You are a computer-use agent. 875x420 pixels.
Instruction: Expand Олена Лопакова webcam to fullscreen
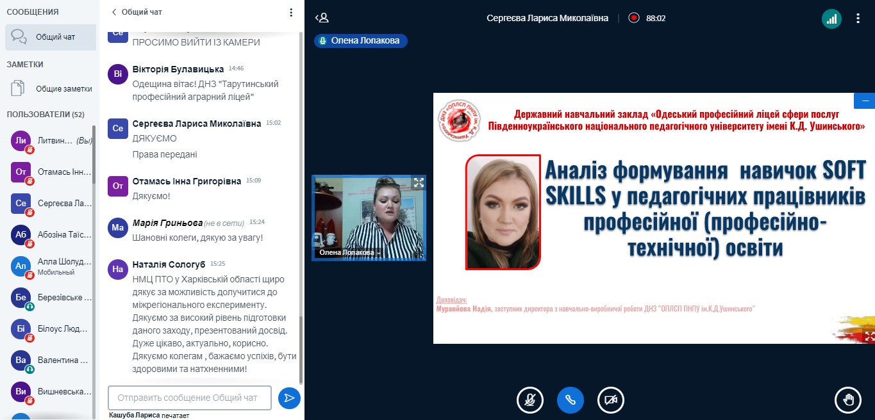[419, 182]
